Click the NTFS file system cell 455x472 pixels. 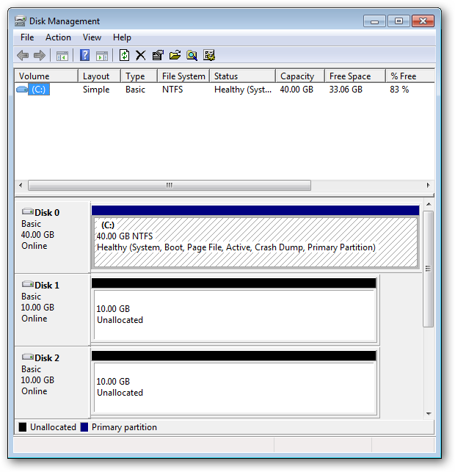point(172,90)
